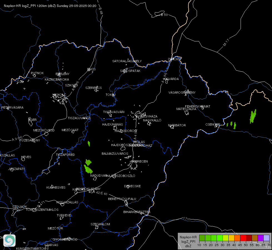Click the swirl logo icon
The width and height of the screenshot is (272, 250).
9,241
